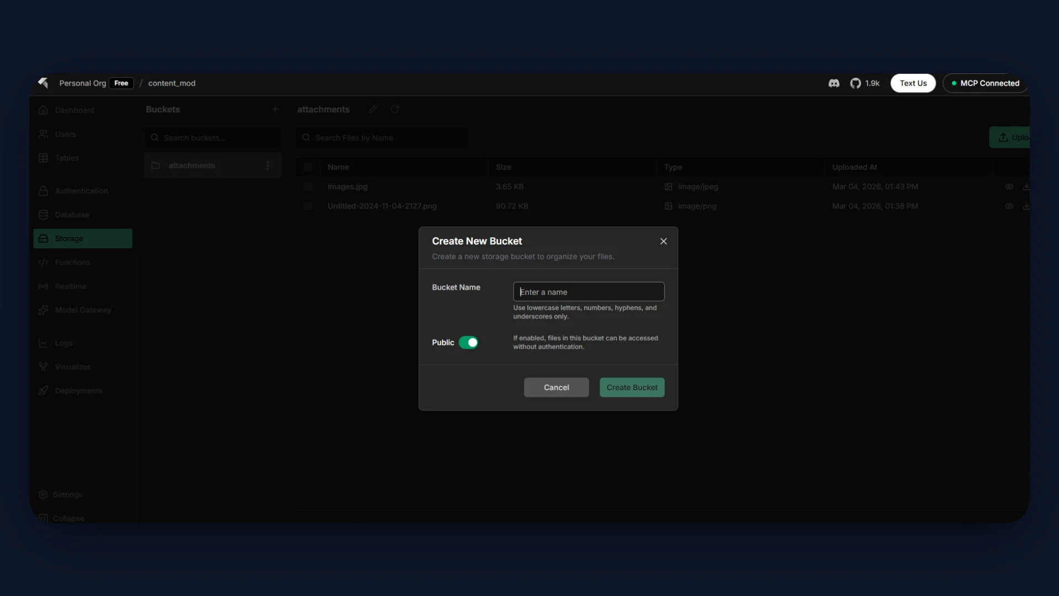This screenshot has height=596, width=1059.
Task: Toggle the Public bucket switch
Action: tap(468, 343)
